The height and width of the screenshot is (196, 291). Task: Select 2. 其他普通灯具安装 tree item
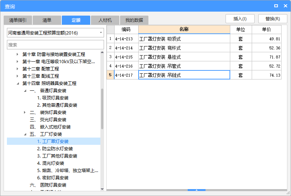(57, 105)
